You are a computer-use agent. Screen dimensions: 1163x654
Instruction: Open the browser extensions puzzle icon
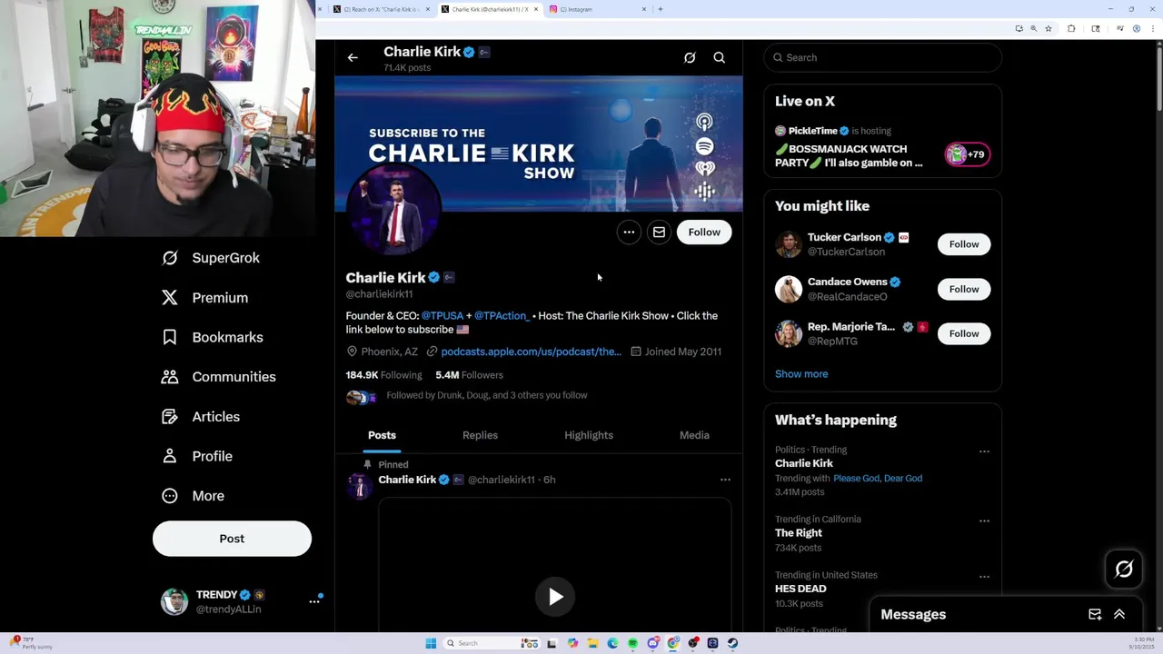pyautogui.click(x=1071, y=29)
